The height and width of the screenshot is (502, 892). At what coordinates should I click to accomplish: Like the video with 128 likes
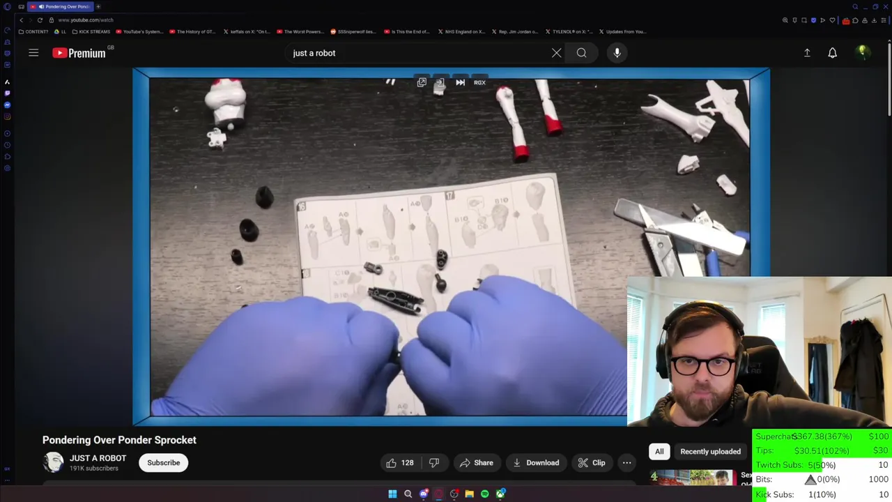point(400,463)
